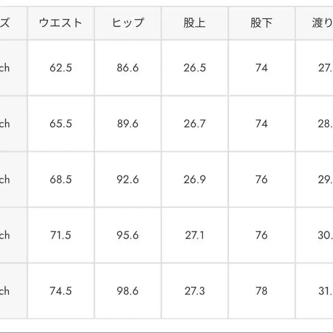Select the rise value 27.1 cell

pyautogui.click(x=195, y=235)
